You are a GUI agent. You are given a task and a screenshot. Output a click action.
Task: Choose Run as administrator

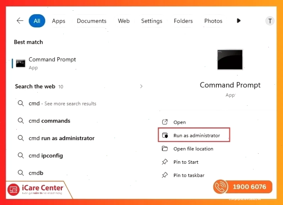click(194, 135)
